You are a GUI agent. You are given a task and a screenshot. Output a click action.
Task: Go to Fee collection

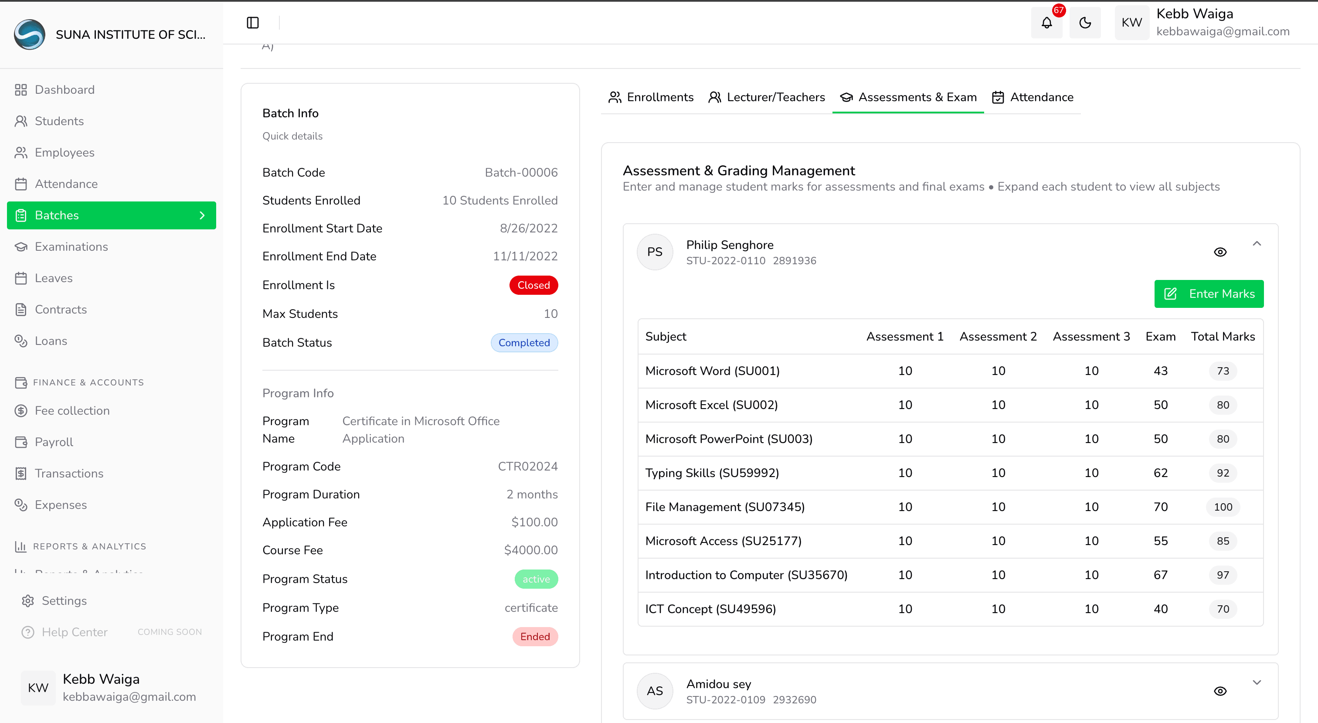coord(72,411)
